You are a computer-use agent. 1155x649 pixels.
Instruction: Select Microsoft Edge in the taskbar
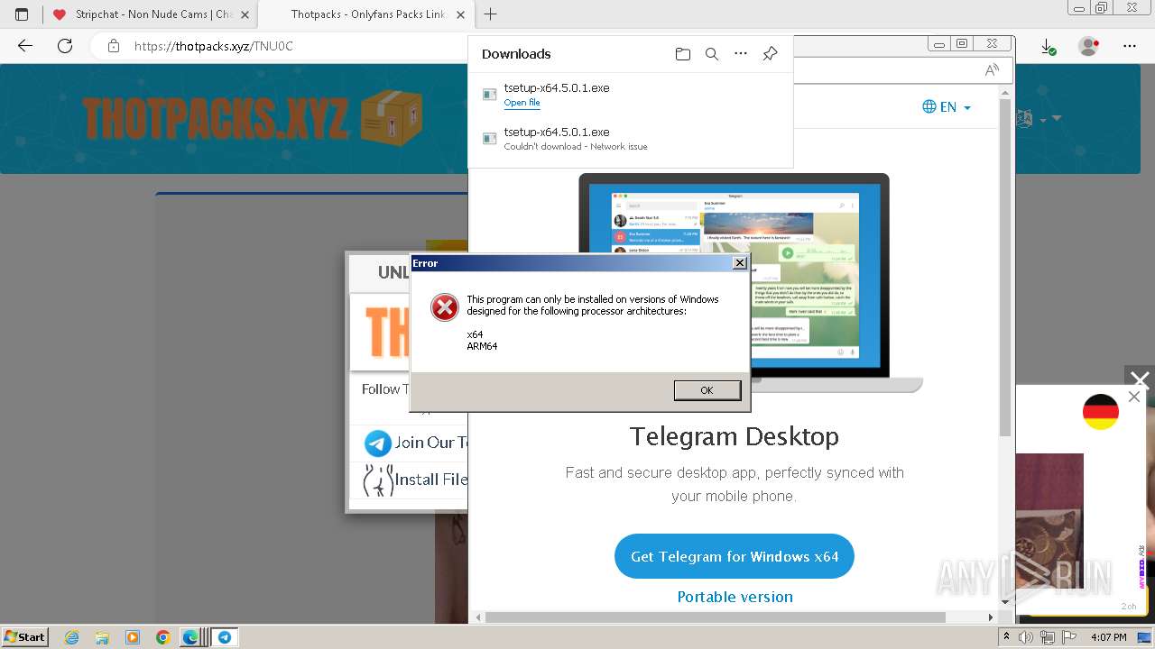tap(191, 637)
